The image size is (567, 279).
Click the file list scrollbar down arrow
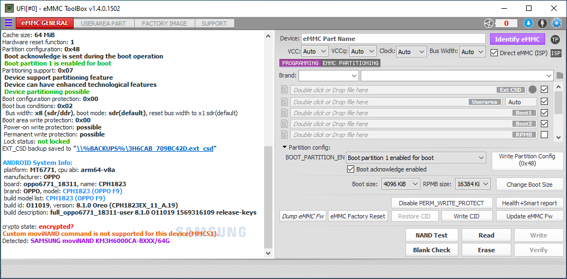558,137
